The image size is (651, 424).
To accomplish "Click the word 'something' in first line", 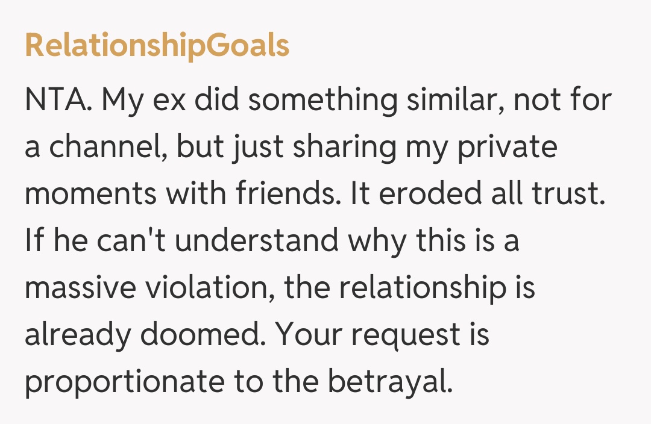I will [x=322, y=101].
